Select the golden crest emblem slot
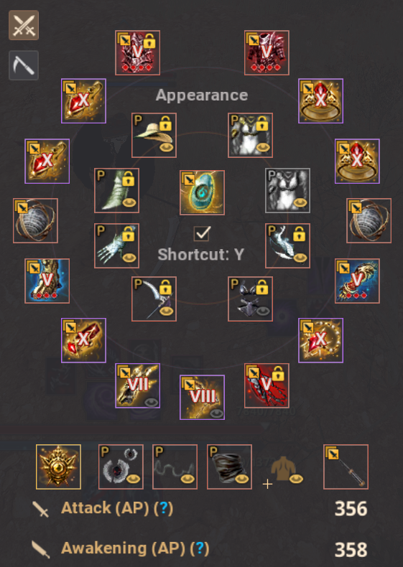Viewport: 403px width, 567px height. (x=58, y=467)
